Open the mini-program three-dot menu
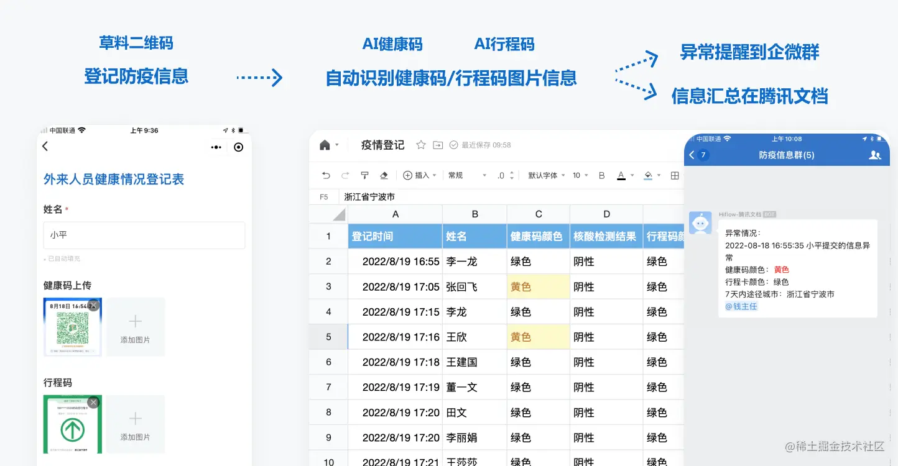The height and width of the screenshot is (466, 898). click(x=216, y=147)
